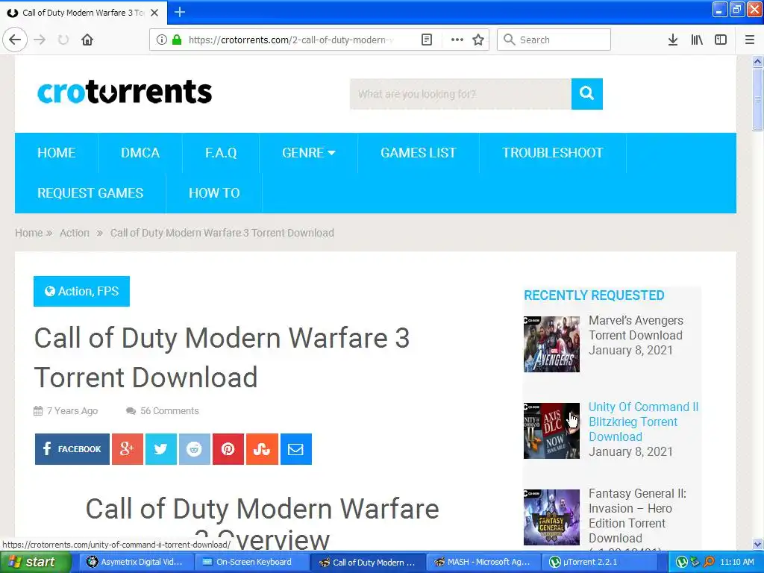The width and height of the screenshot is (764, 573).
Task: Open the TROUBLESHOOT menu item
Action: coord(553,153)
